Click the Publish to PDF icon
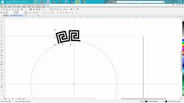 coord(39,9)
